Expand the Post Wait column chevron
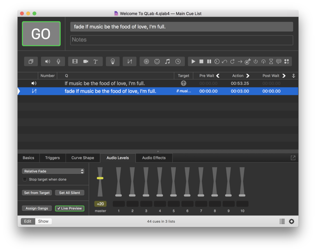Screen dimensions: 316x252 tap(284, 76)
